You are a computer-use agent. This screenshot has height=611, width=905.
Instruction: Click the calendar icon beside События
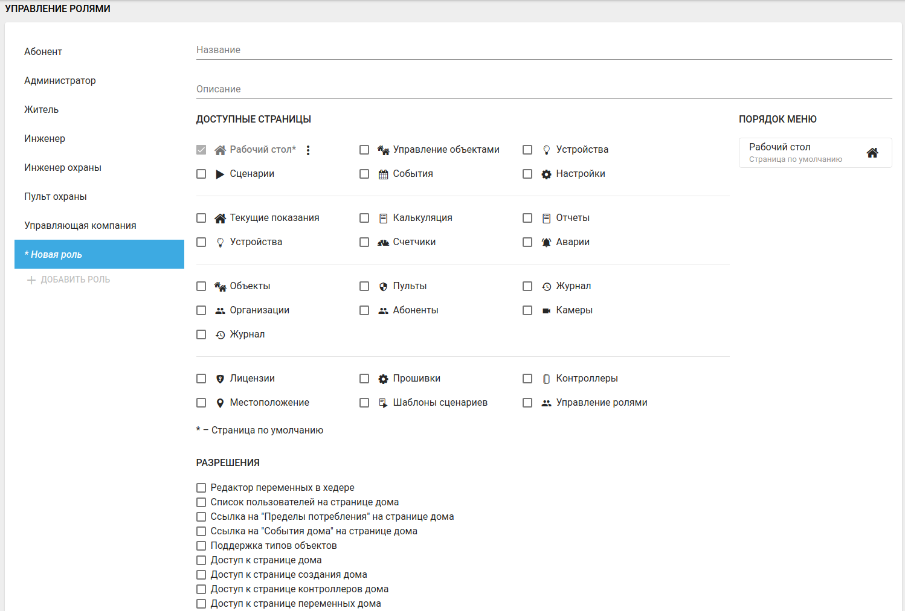pyautogui.click(x=383, y=174)
